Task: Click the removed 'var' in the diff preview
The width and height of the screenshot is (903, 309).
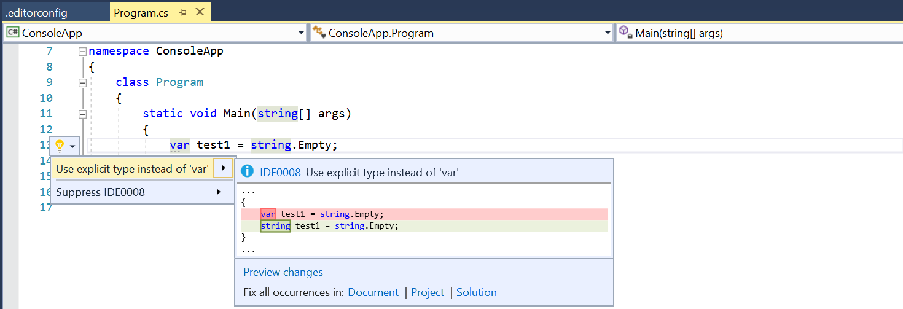Action: tap(268, 214)
